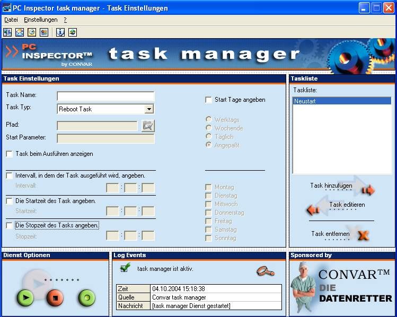The height and width of the screenshot is (317, 397).
Task: Click the green checkmark active status icon
Action: pos(125,267)
